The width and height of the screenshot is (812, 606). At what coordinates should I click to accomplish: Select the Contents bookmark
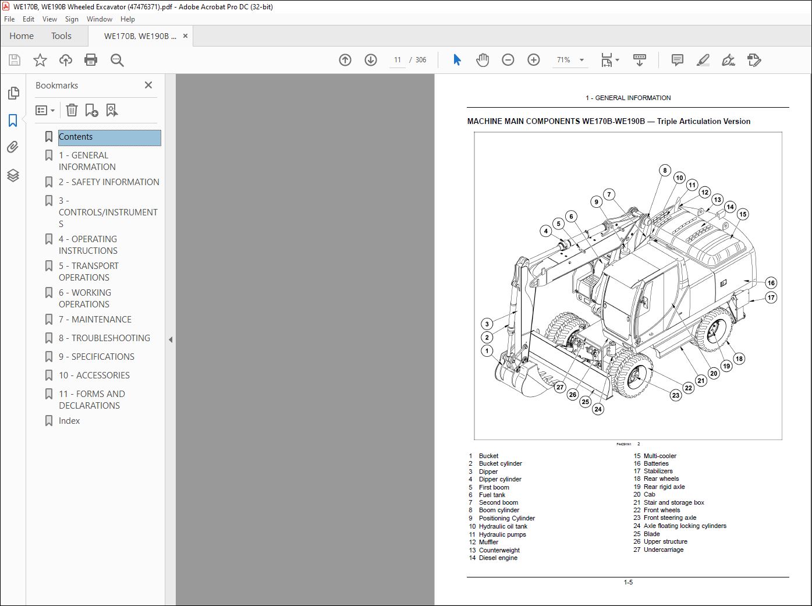[x=109, y=137]
